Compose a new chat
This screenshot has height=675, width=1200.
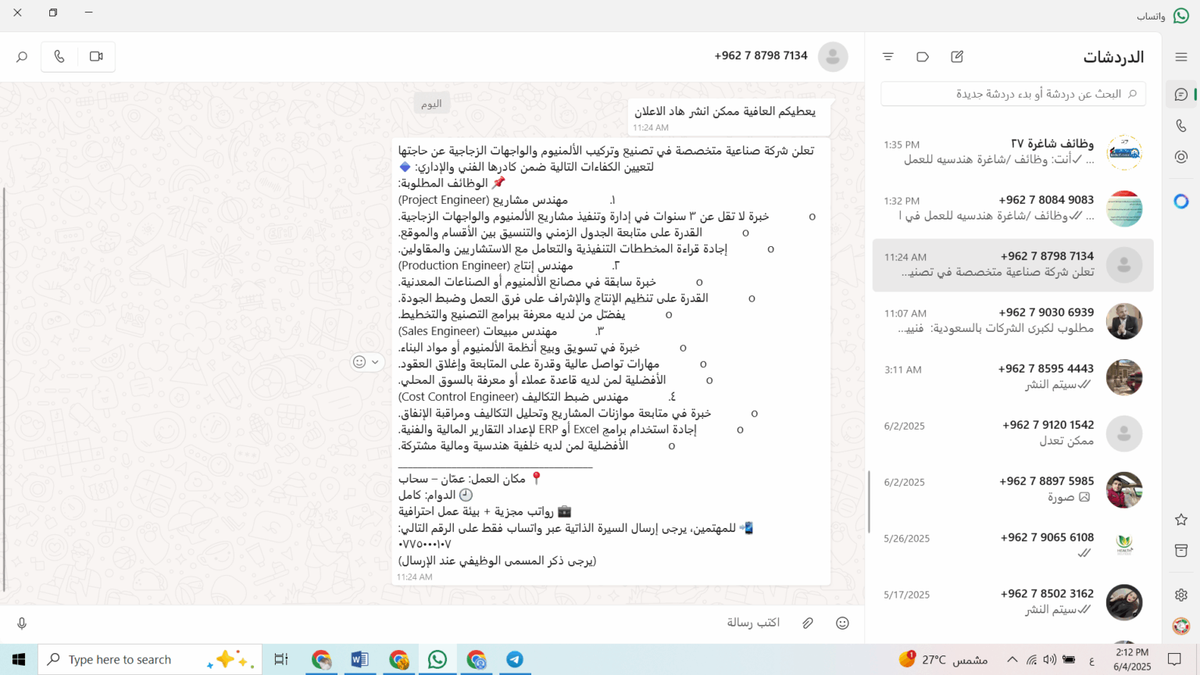(x=957, y=56)
